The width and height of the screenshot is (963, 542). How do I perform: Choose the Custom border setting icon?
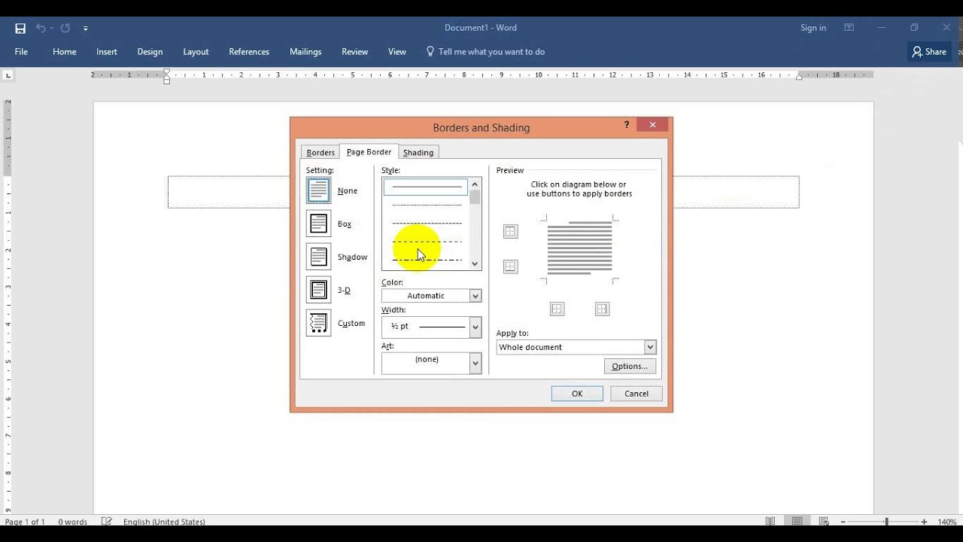(x=318, y=323)
